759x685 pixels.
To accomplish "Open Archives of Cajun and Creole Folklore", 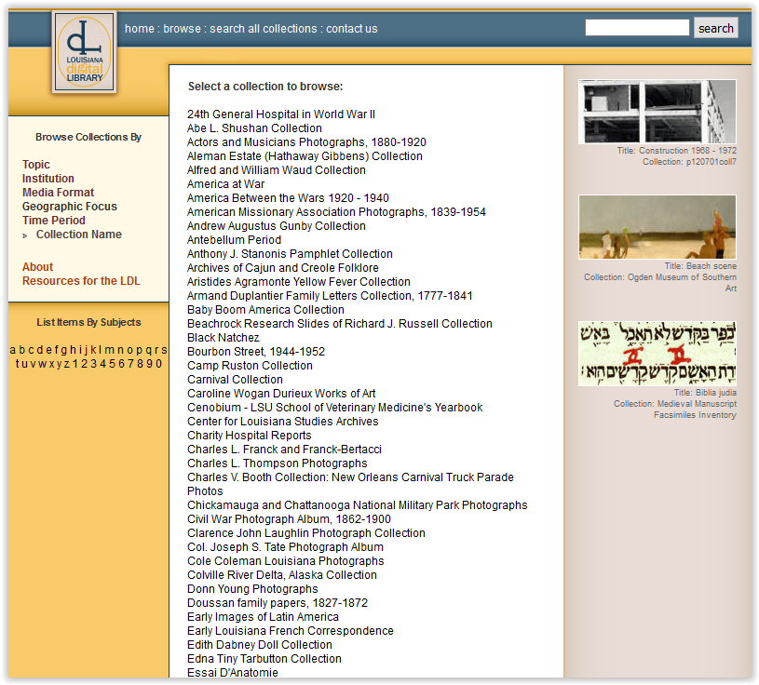I will pyautogui.click(x=283, y=268).
